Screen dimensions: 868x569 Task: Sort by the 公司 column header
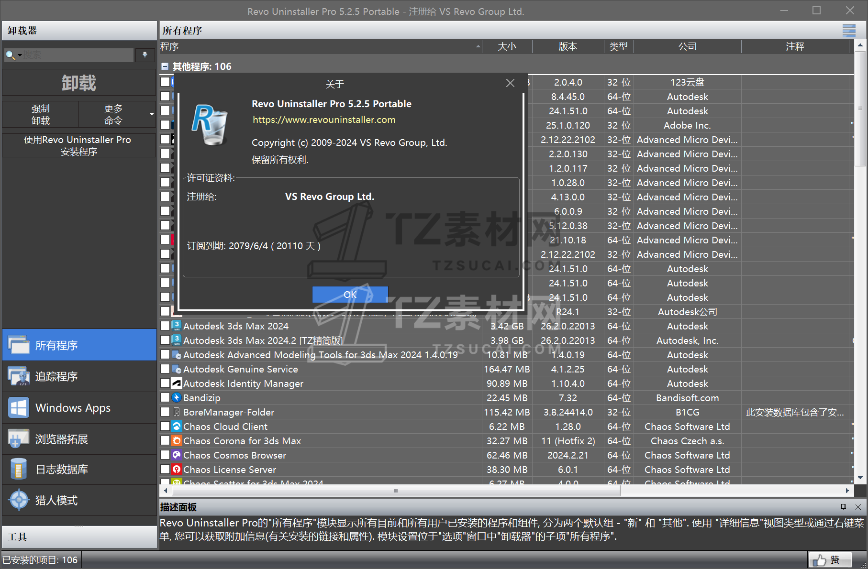(688, 46)
